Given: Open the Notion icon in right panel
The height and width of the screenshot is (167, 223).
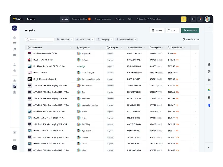Looking at the screenshot, I should click(209, 97).
